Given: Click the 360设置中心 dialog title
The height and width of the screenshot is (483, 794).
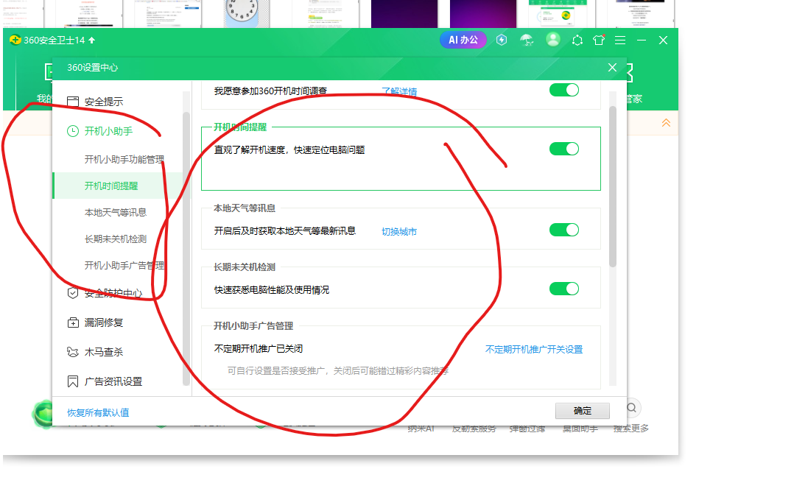Looking at the screenshot, I should (x=92, y=67).
